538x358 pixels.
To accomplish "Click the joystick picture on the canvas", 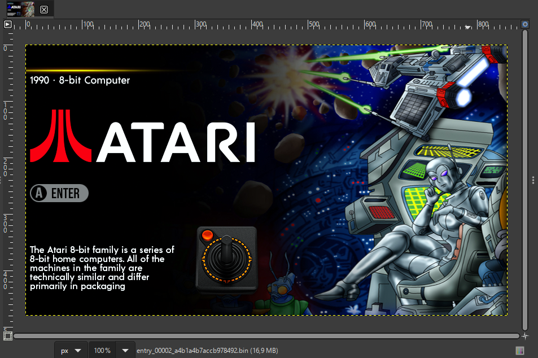I will 226,260.
